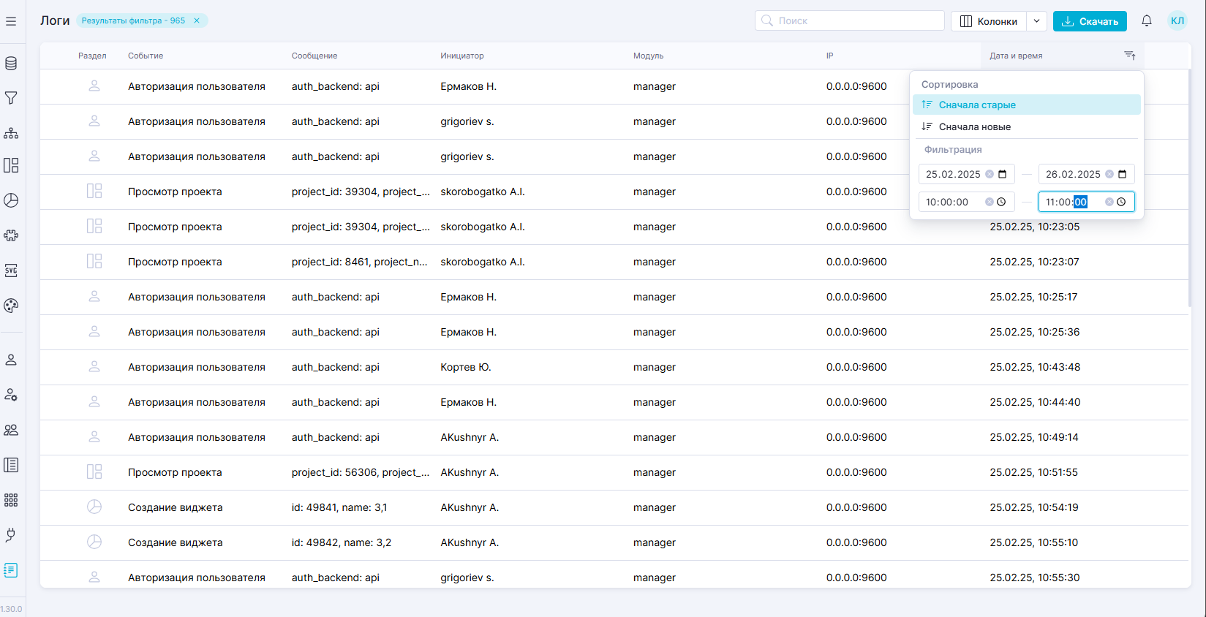
Task: Open the hamburger menu in the sidebar
Action: (x=11, y=21)
